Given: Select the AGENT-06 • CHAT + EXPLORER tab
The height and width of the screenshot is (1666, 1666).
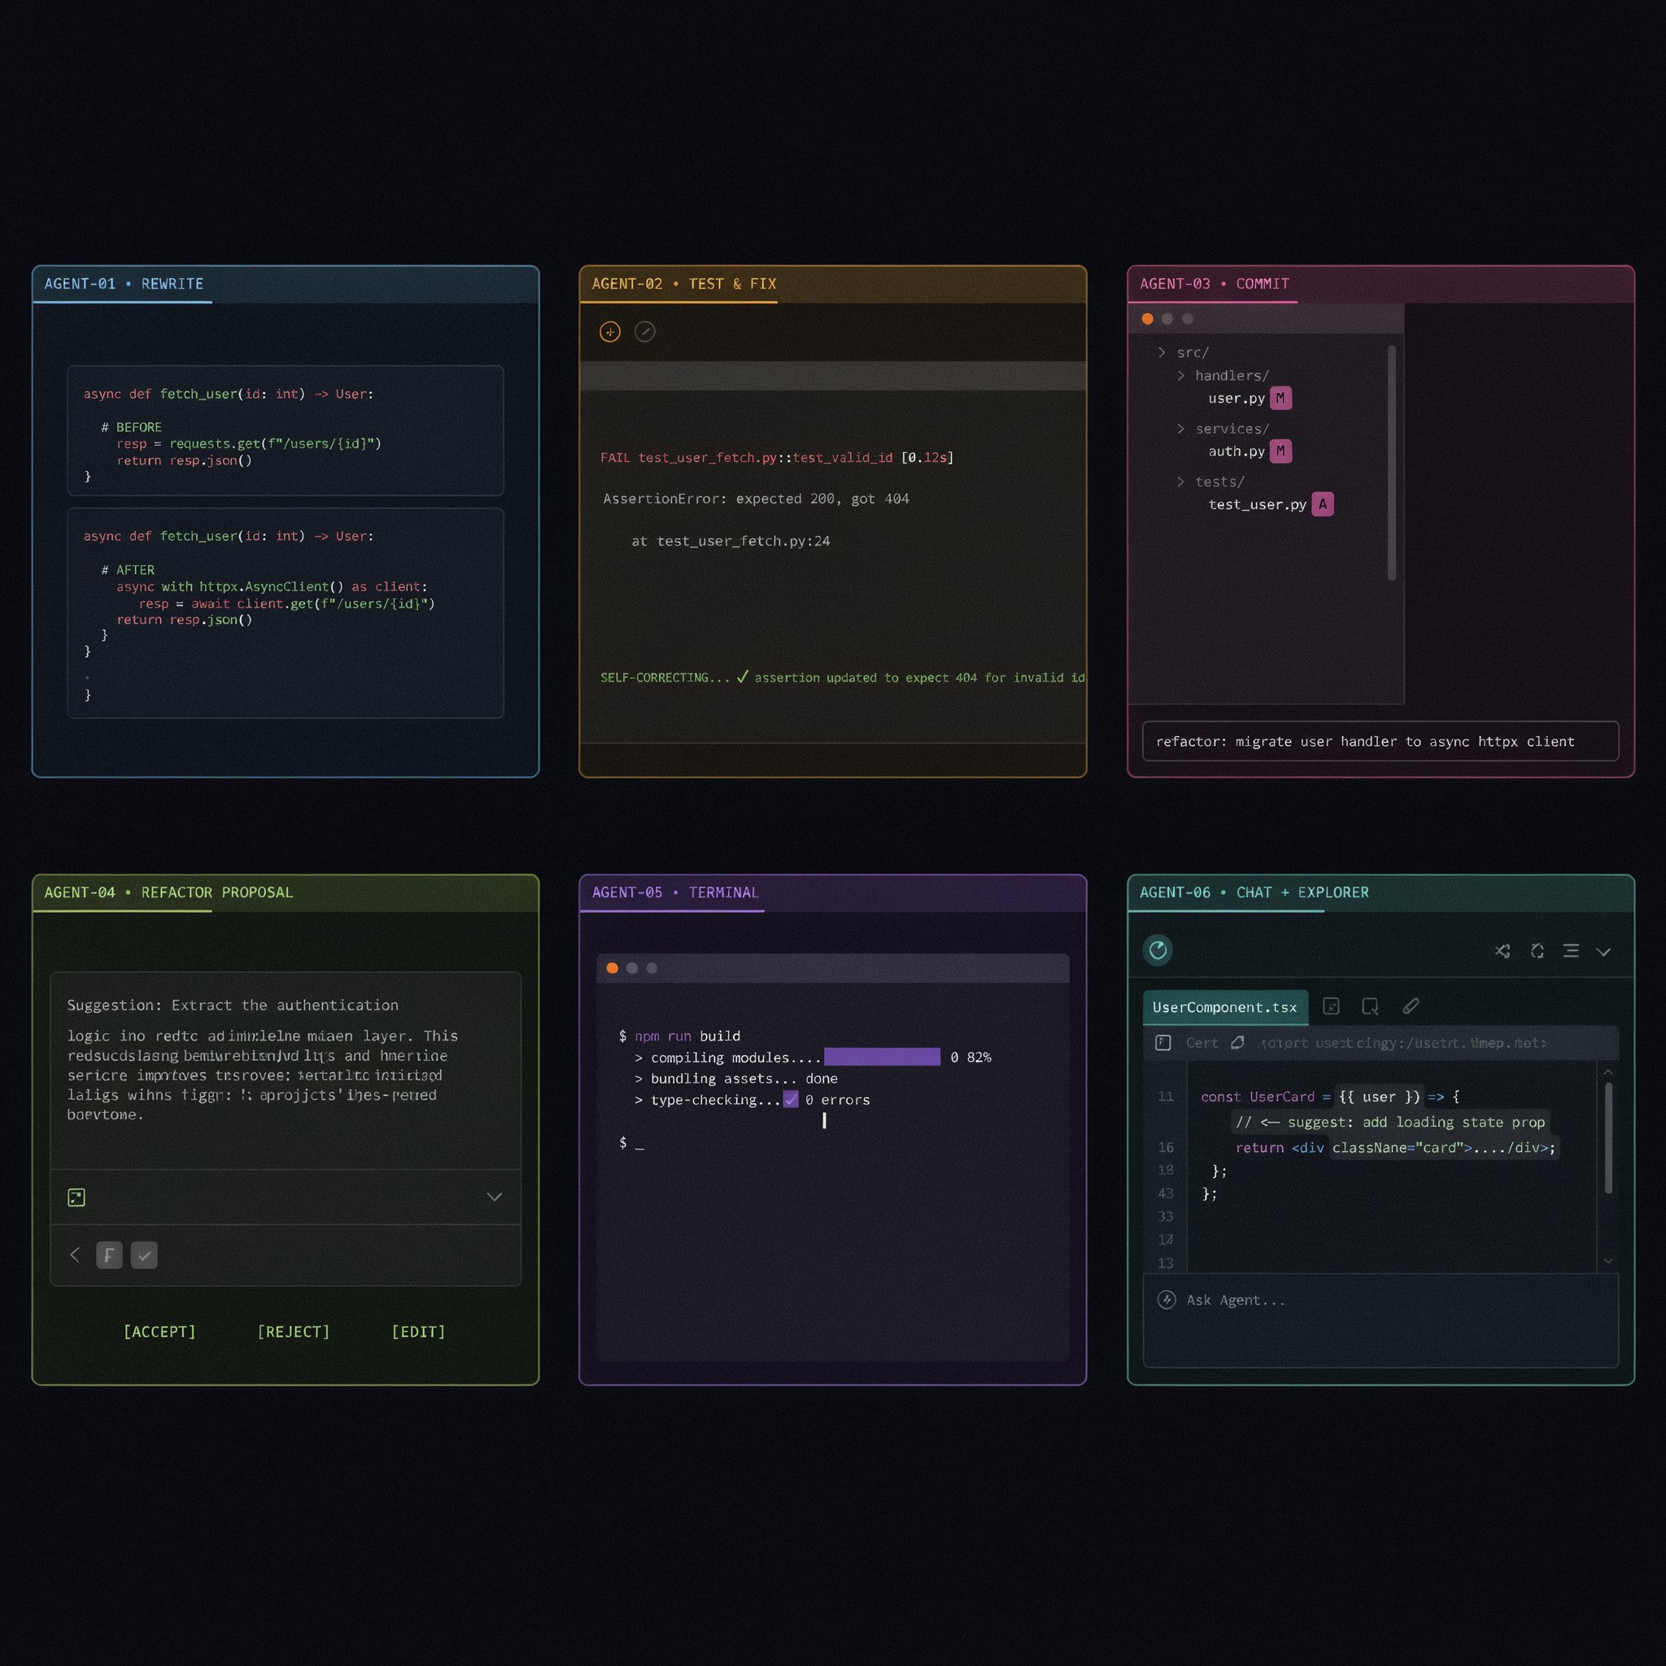Looking at the screenshot, I should 1254,892.
